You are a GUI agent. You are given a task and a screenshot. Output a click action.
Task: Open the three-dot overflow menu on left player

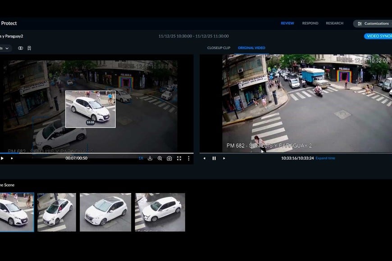click(x=188, y=158)
